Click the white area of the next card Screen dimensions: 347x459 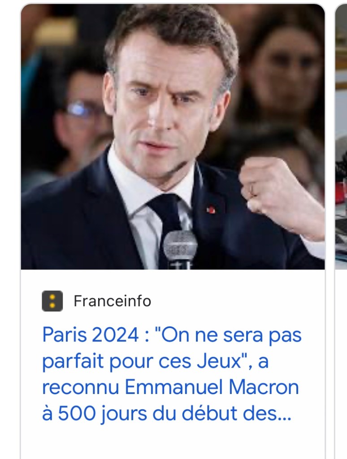(x=341, y=363)
